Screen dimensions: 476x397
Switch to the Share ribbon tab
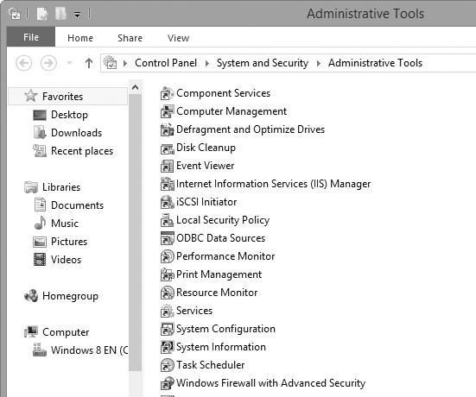pyautogui.click(x=130, y=38)
